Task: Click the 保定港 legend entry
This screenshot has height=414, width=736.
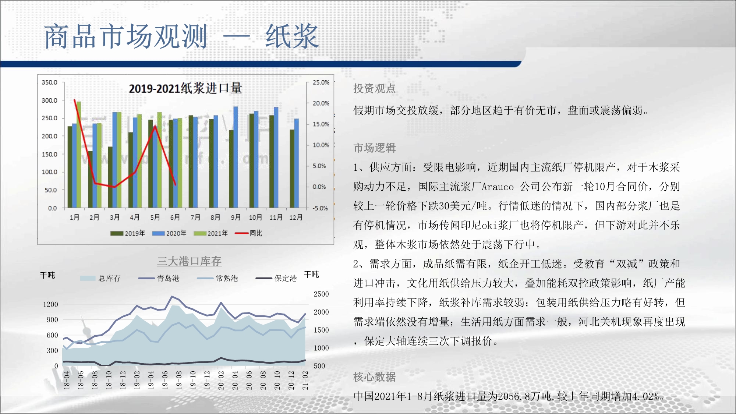Action: tap(276, 278)
